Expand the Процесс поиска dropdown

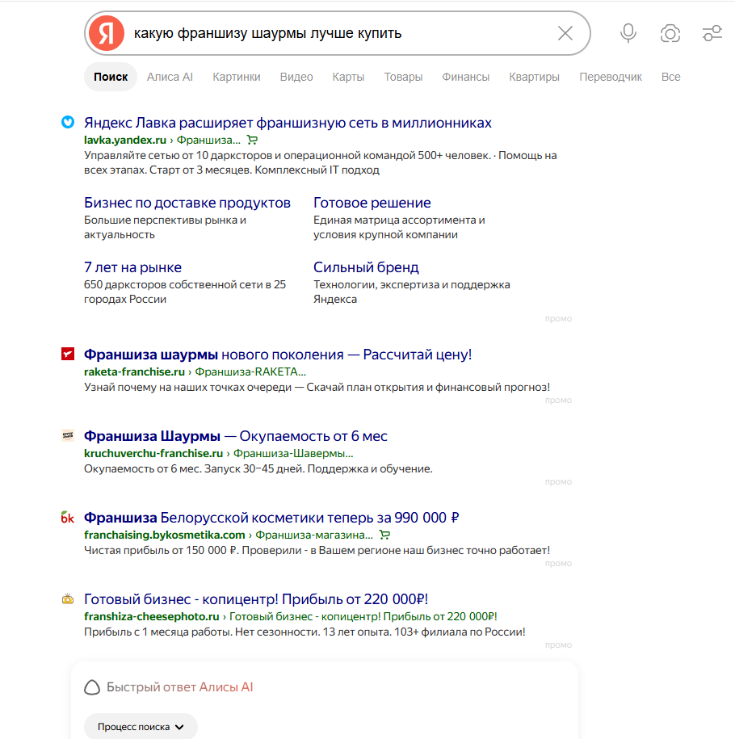tap(141, 727)
